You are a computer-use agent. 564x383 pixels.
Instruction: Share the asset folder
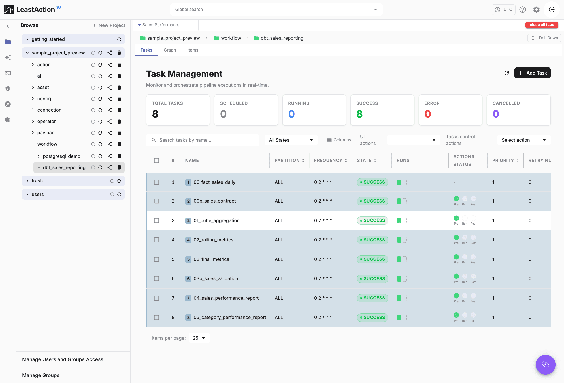[x=110, y=88]
